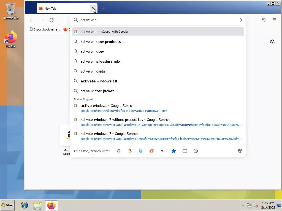The image size is (282, 211).
Task: Choose 'active win — Search with Google'
Action: tap(158, 32)
